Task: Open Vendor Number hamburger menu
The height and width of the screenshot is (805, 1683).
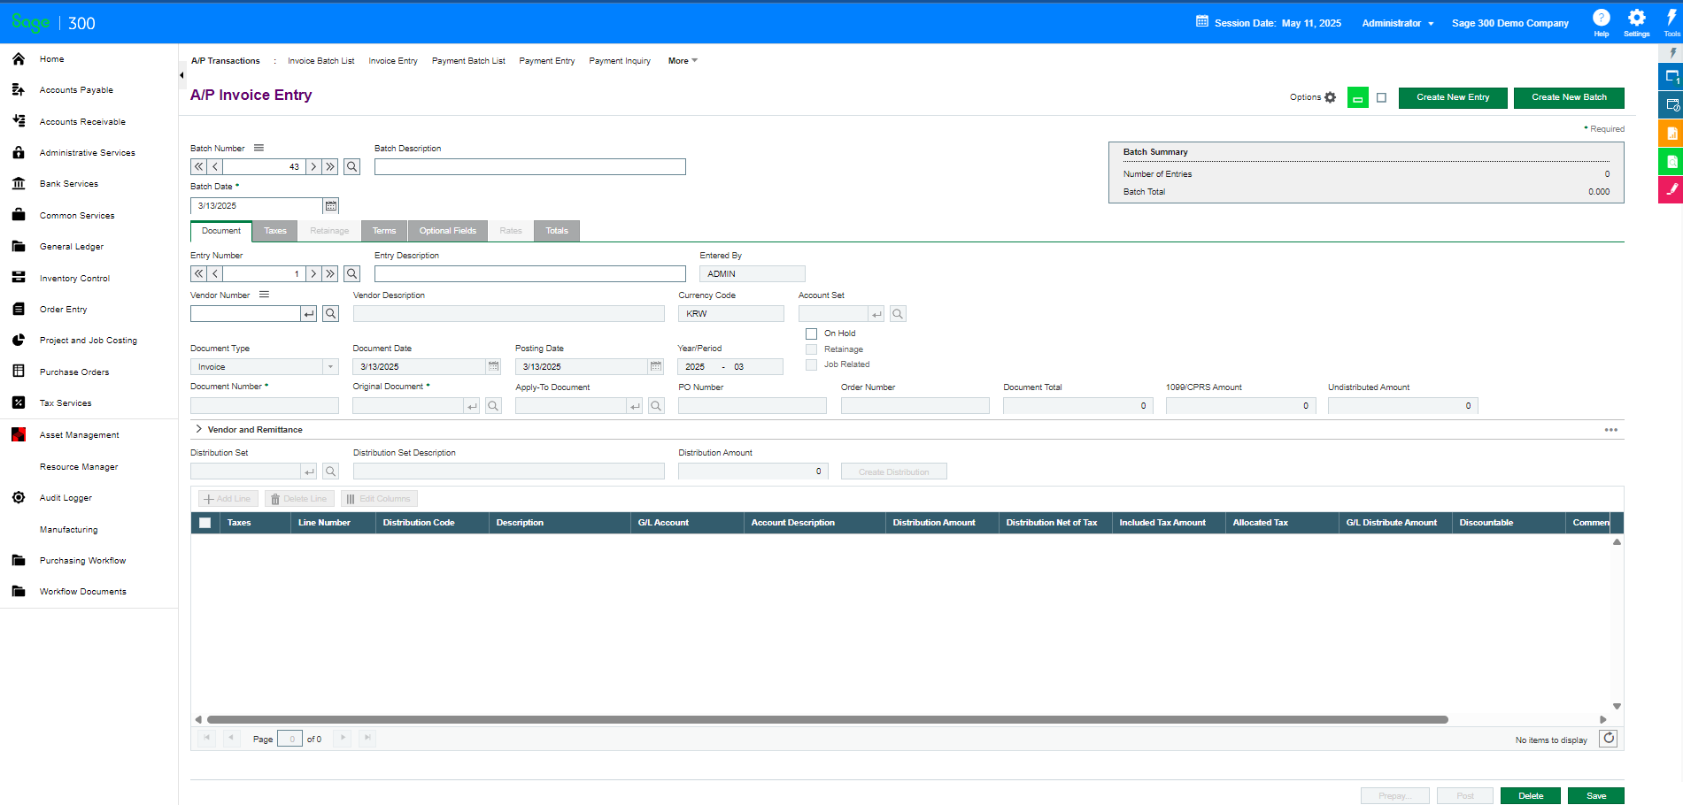Action: [x=264, y=295]
